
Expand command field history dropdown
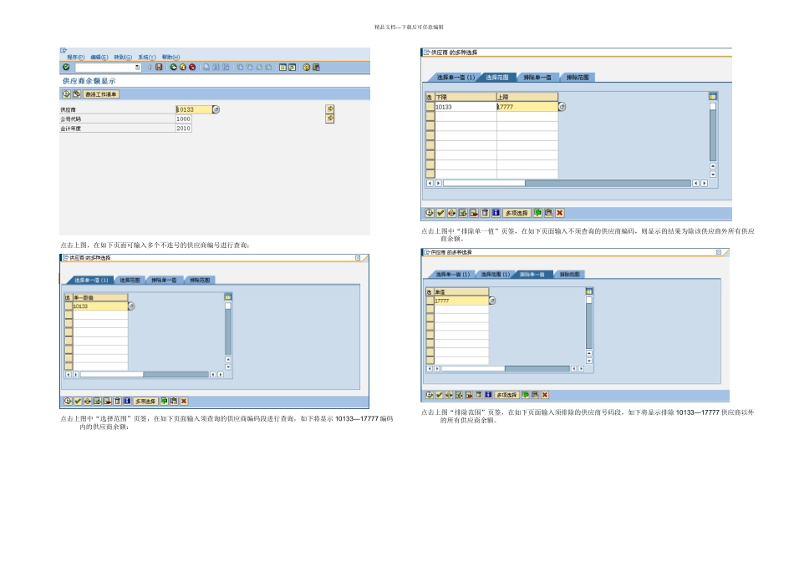(137, 68)
